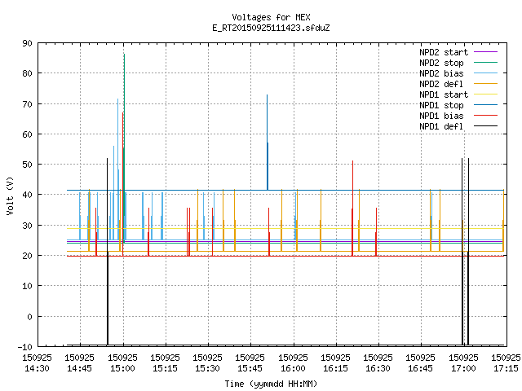Click the x-axis time label 16:00
Image resolution: width=522 pixels, height=391 pixels.
coord(293,368)
